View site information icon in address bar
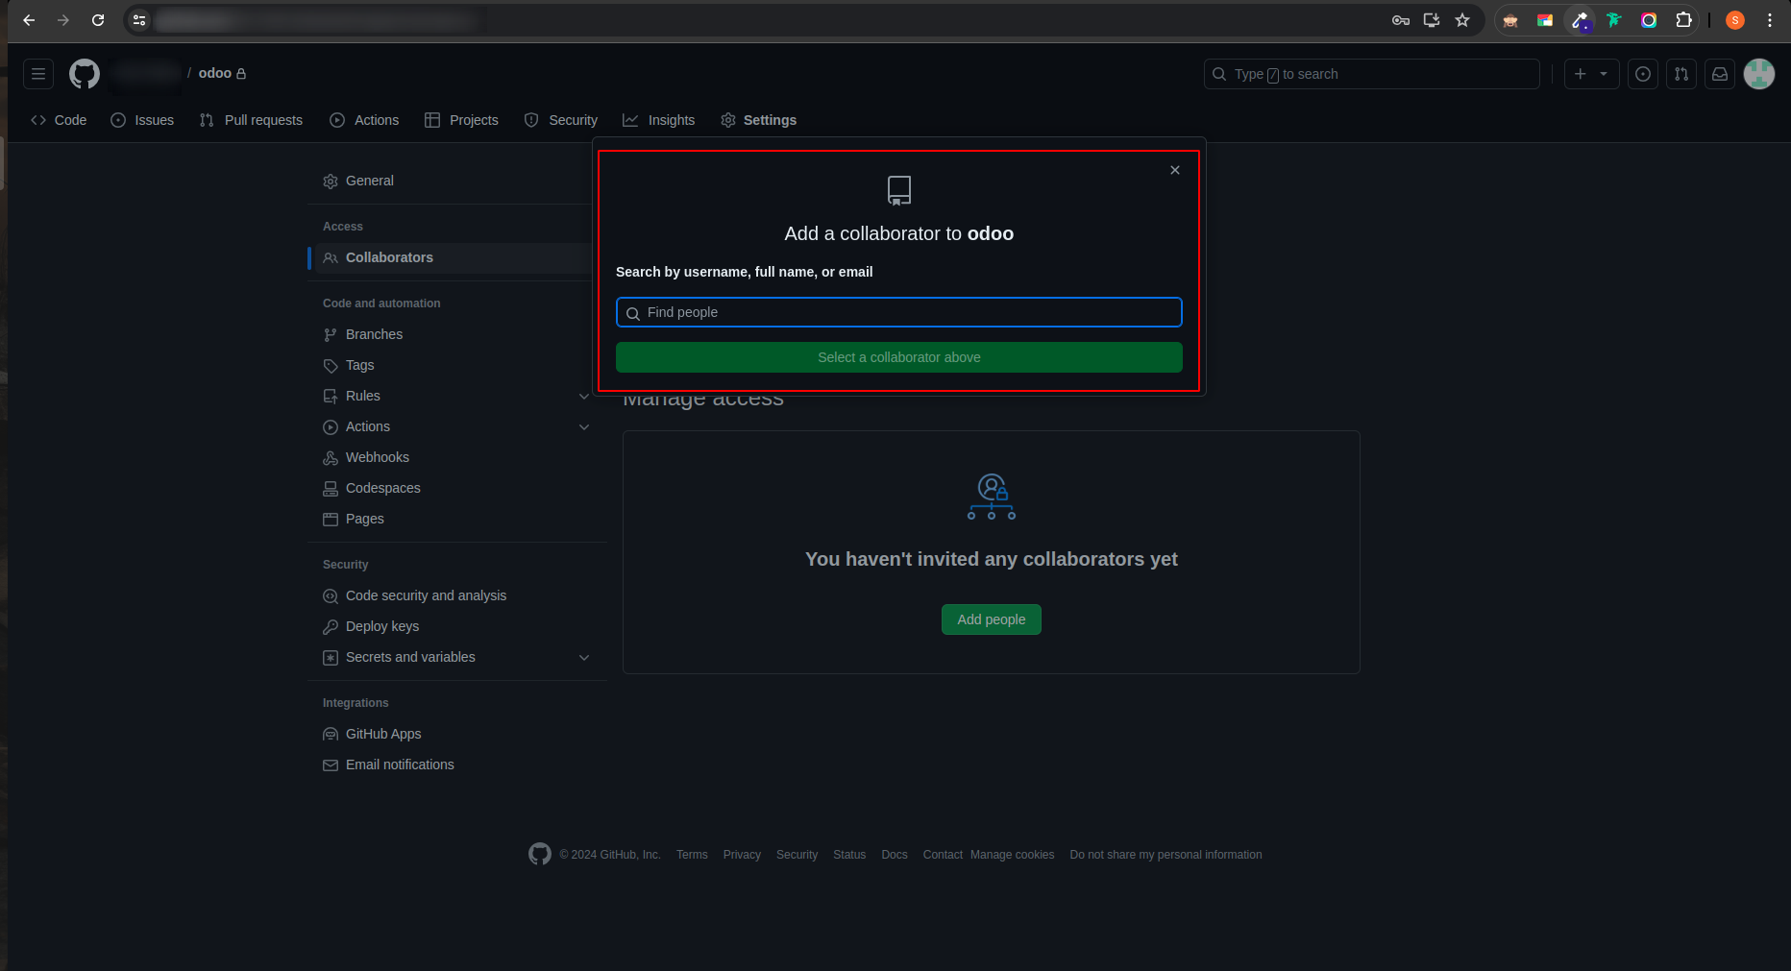Screen dimensions: 1791x971 pos(140,20)
